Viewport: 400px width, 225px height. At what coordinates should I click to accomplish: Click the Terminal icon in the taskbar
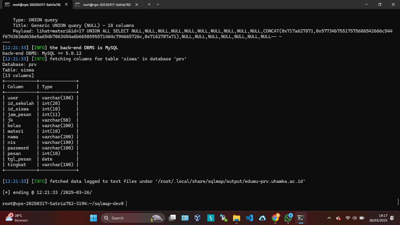(x=301, y=218)
